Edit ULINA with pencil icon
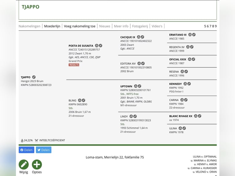Viewport: 235px width, 176px height. click(184, 128)
